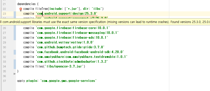Click the blue change marker beside line 31

15,52
